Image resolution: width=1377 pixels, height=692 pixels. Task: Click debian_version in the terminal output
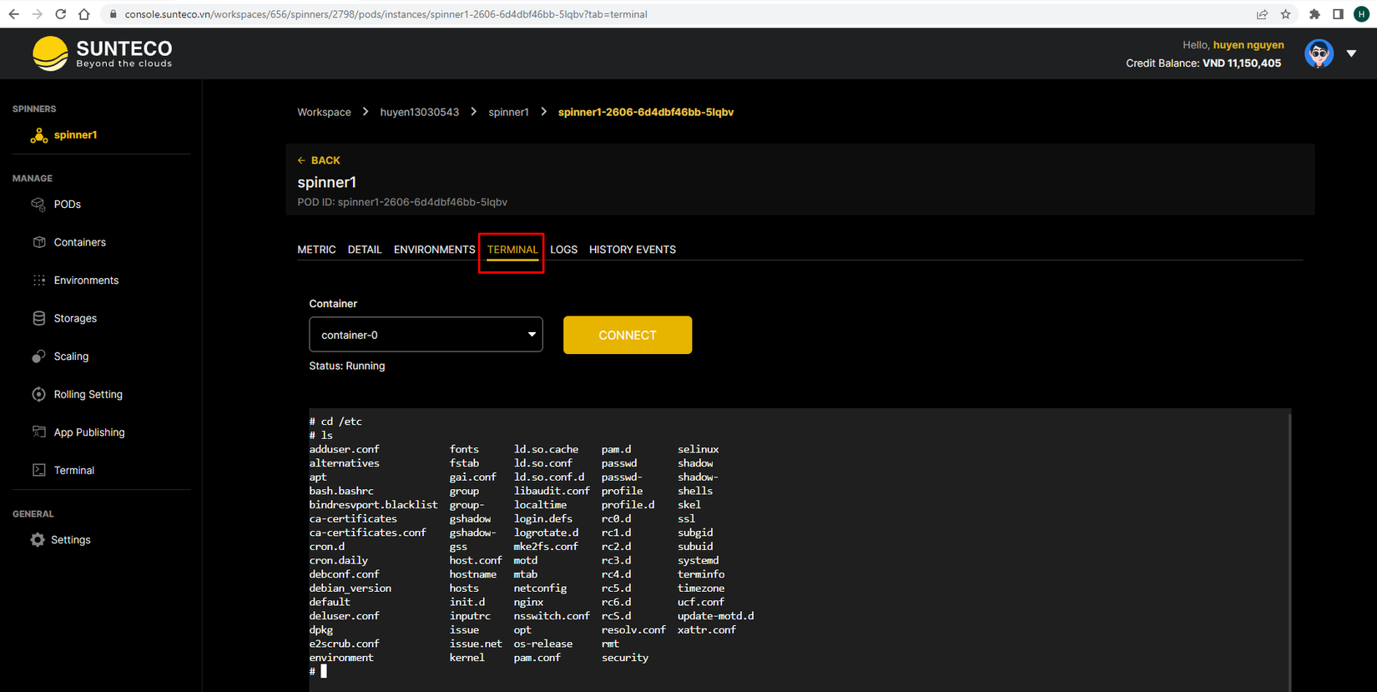point(350,588)
